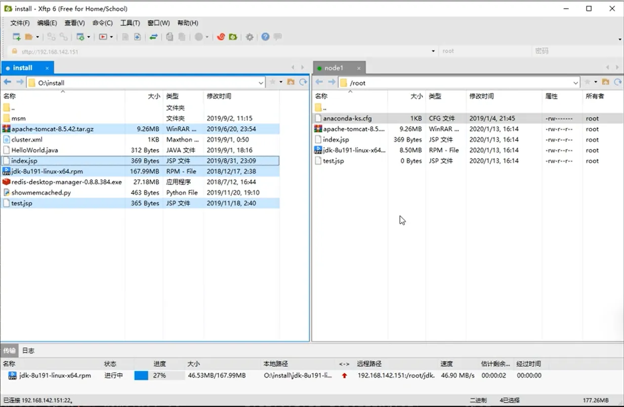Go forward in remote /root pane
The width and height of the screenshot is (624, 407).
[x=331, y=82]
